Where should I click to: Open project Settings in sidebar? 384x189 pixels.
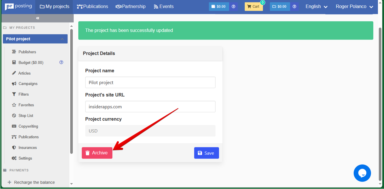point(25,158)
